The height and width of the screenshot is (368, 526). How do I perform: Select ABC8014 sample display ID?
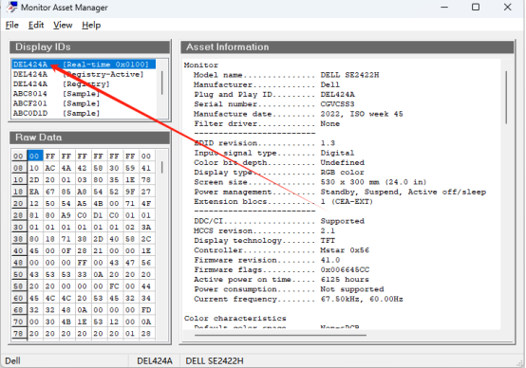pyautogui.click(x=84, y=94)
